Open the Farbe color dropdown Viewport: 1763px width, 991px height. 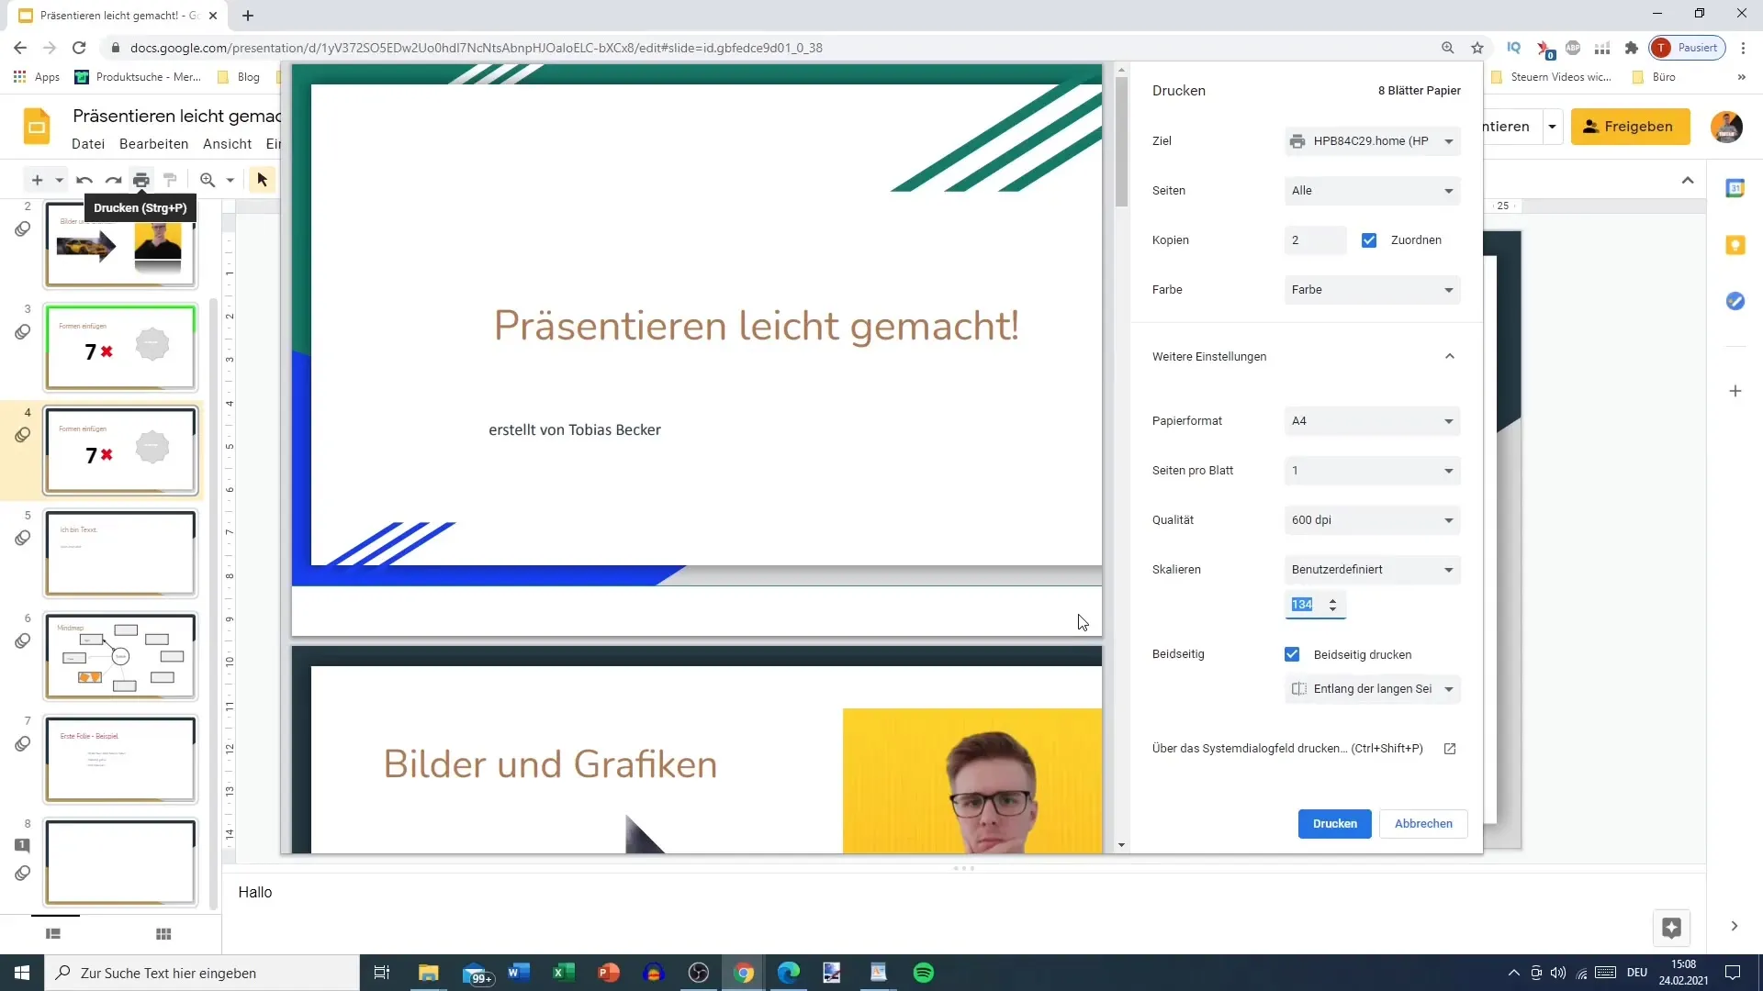coord(1373,290)
